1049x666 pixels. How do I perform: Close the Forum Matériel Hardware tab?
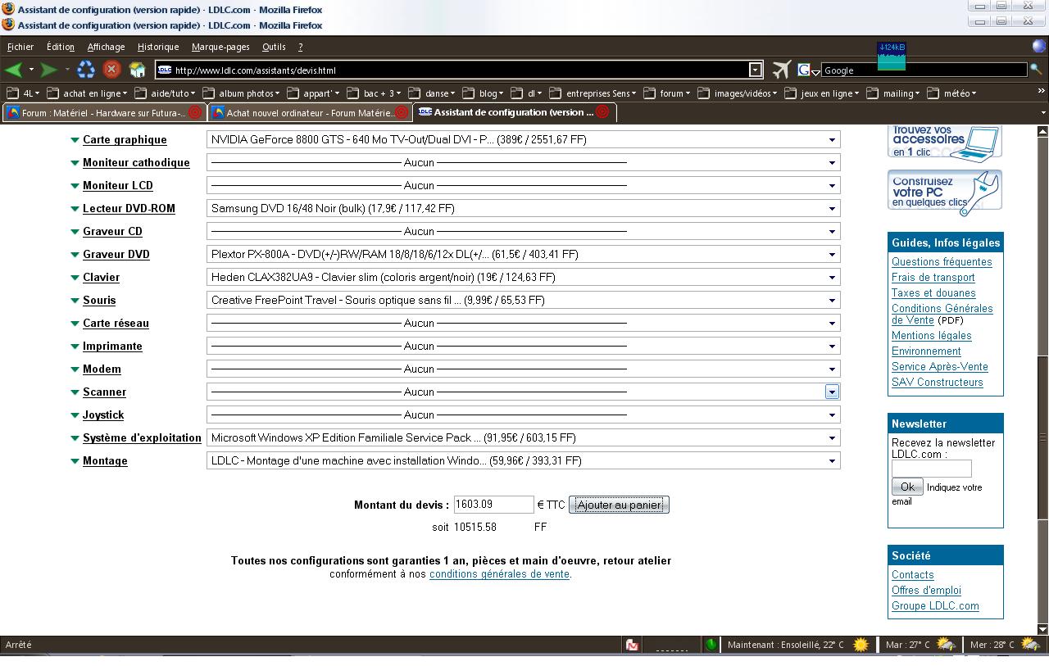[195, 112]
